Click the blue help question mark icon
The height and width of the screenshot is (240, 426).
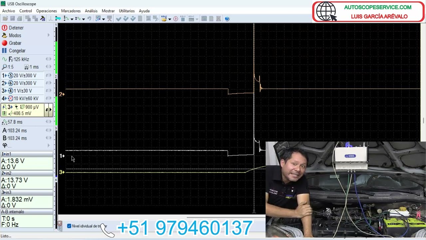coord(227,19)
